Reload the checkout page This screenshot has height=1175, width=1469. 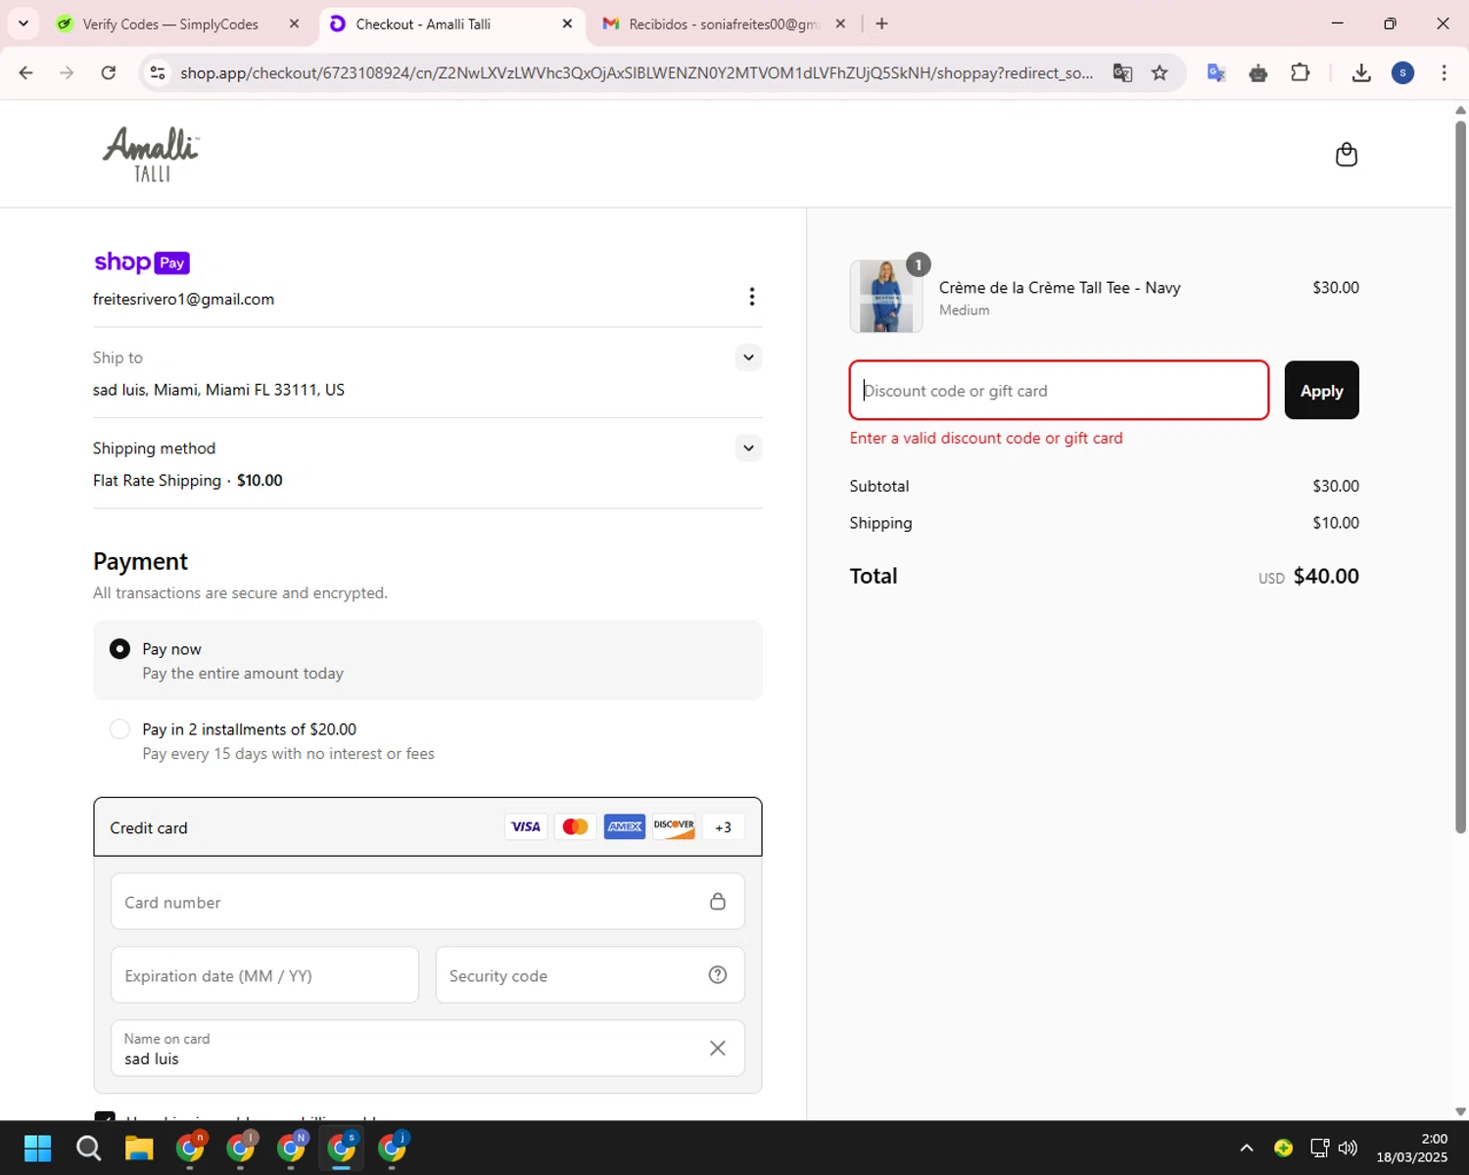click(109, 72)
